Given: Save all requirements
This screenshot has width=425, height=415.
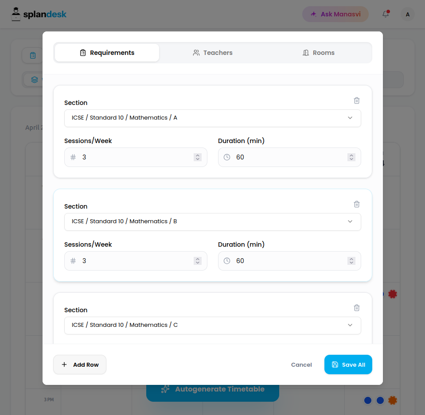Looking at the screenshot, I should pos(348,365).
